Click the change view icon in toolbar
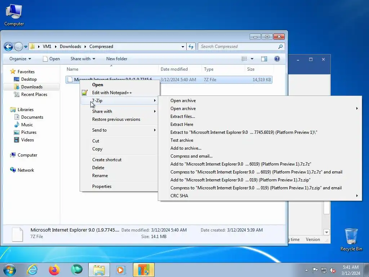Image resolution: width=369 pixels, height=277 pixels. click(x=244, y=59)
